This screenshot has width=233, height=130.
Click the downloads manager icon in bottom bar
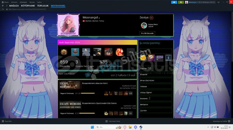point(106,121)
